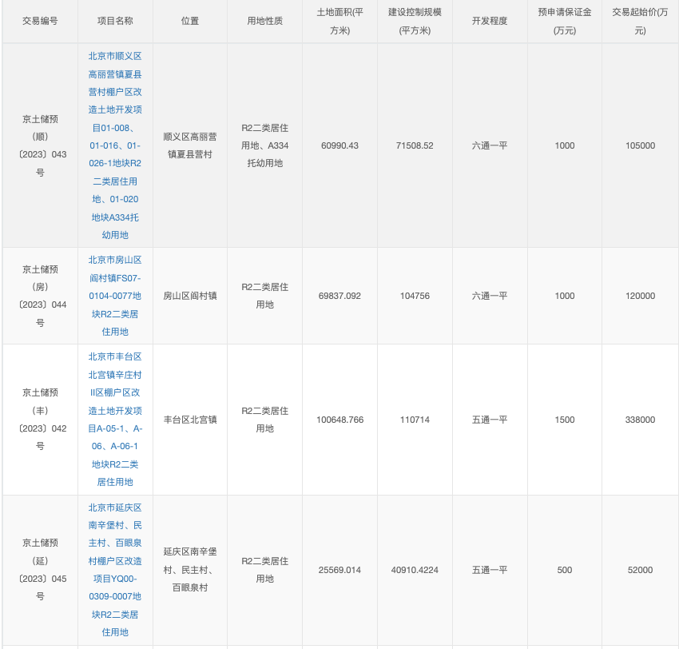Click starting price 105000
This screenshot has height=649, width=679.
tap(640, 145)
